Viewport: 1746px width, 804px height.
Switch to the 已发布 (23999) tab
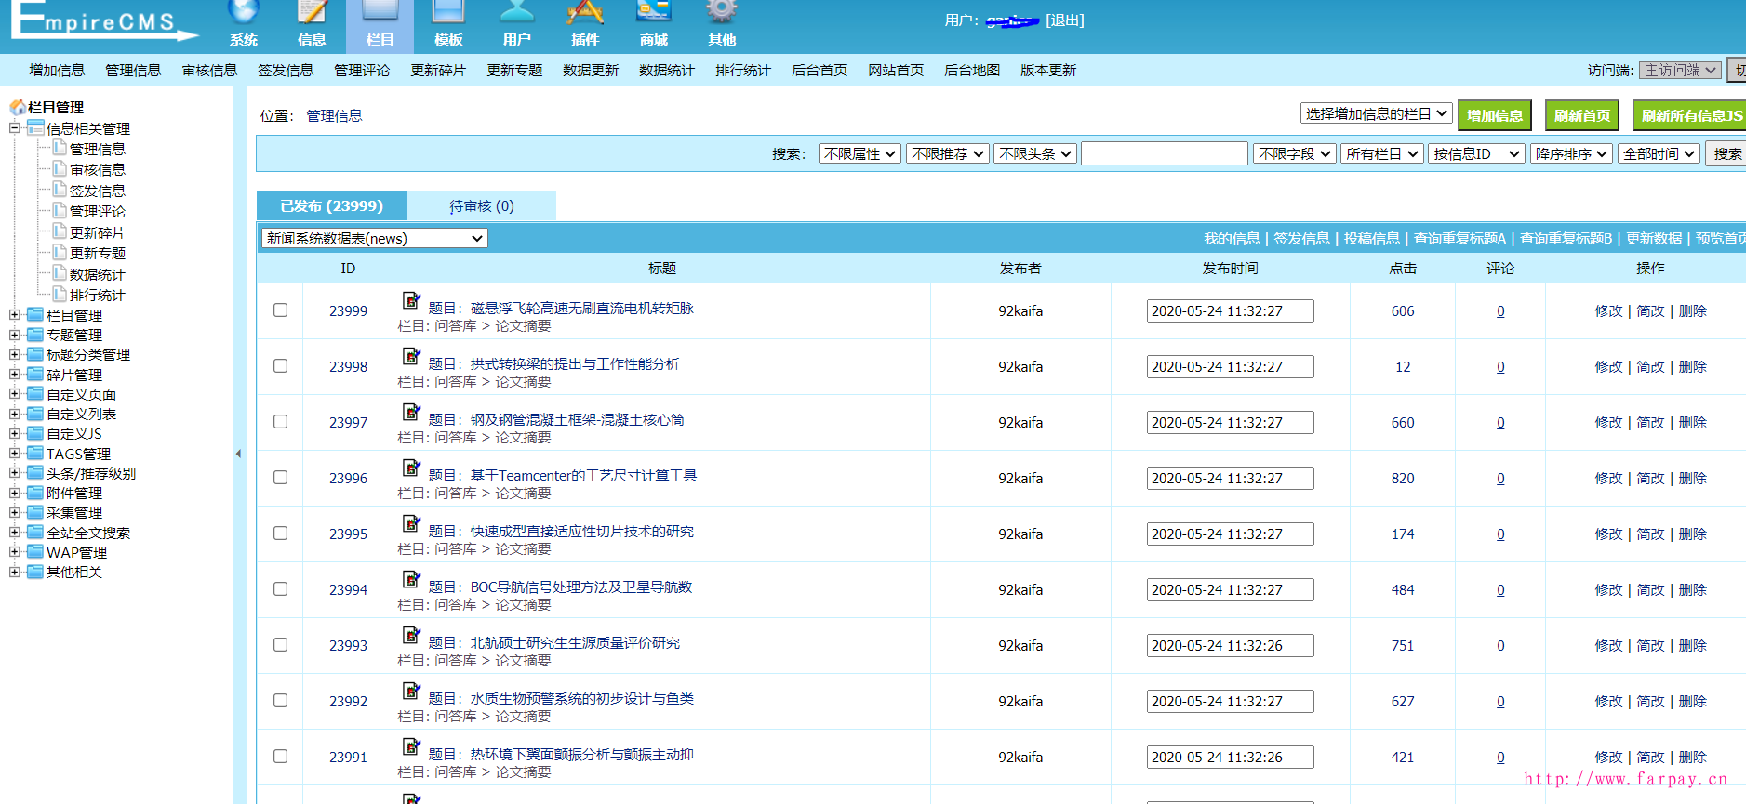pos(331,205)
